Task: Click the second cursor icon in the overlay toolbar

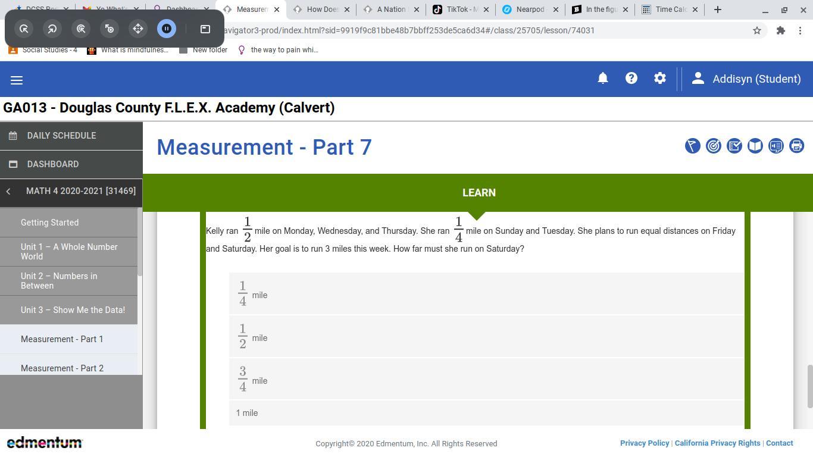Action: pyautogui.click(x=52, y=29)
